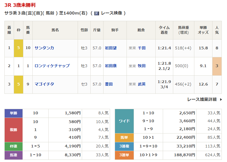The height and width of the screenshot is (162, 227).
Task: Open horse page for サンタンカ
Action: pyautogui.click(x=44, y=48)
